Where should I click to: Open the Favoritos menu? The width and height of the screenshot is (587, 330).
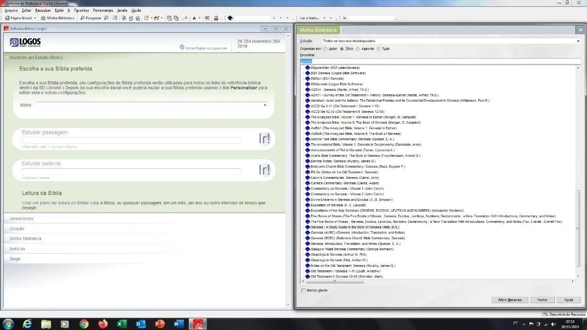81,10
